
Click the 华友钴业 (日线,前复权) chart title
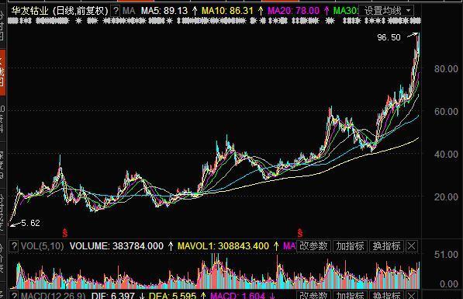click(60, 11)
